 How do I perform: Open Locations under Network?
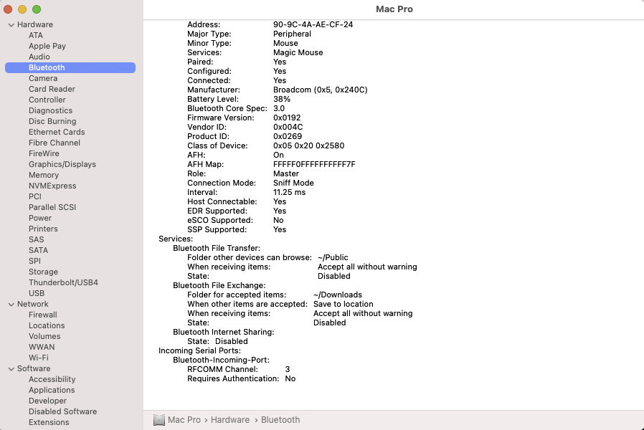coord(47,325)
